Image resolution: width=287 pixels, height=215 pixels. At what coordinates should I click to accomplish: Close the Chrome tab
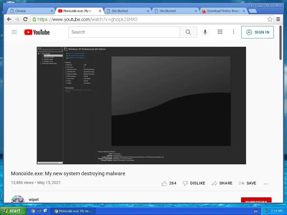tap(52, 11)
